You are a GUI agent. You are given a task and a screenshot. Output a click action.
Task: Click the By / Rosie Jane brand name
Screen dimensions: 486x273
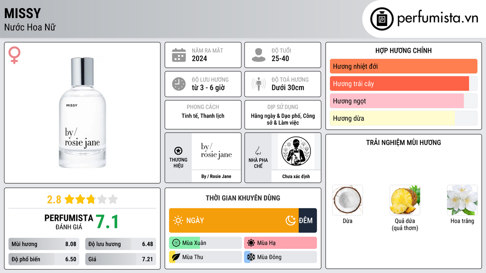pyautogui.click(x=216, y=176)
